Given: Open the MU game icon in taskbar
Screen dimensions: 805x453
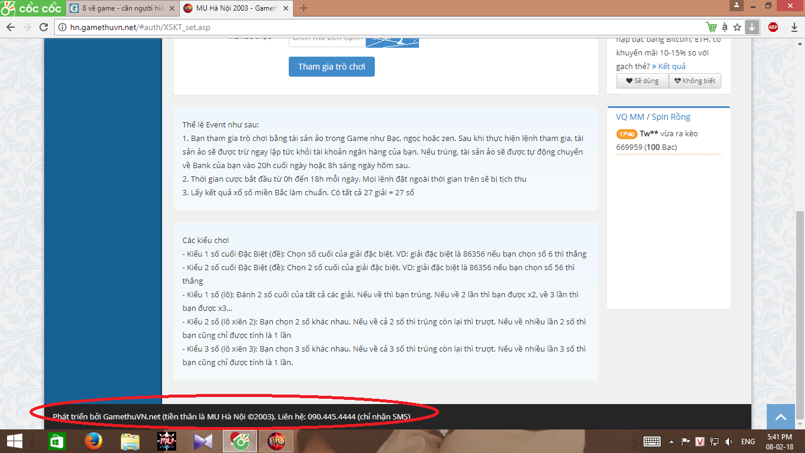Looking at the screenshot, I should coord(166,441).
